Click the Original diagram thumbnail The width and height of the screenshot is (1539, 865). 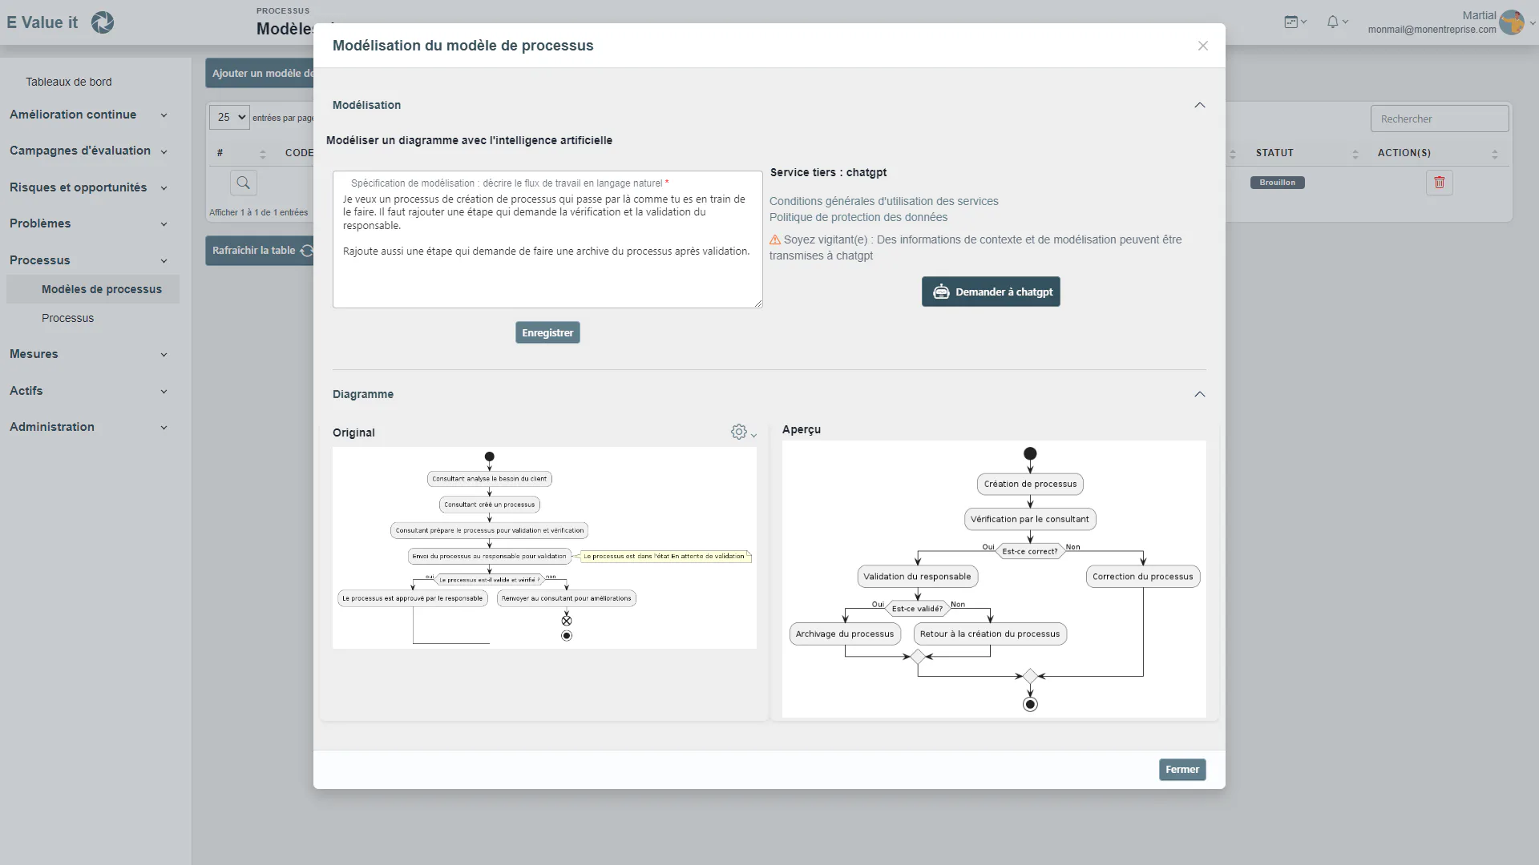(544, 548)
